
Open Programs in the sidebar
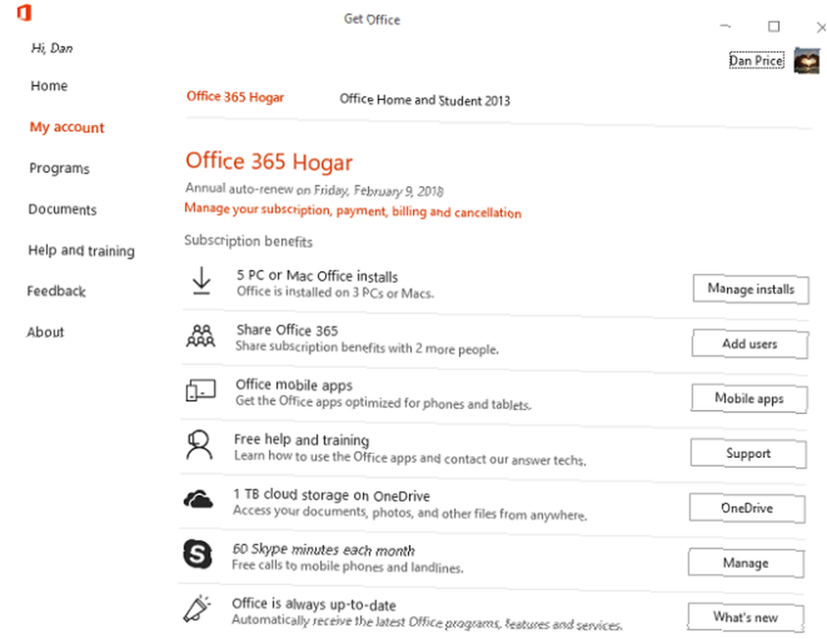[x=60, y=168]
